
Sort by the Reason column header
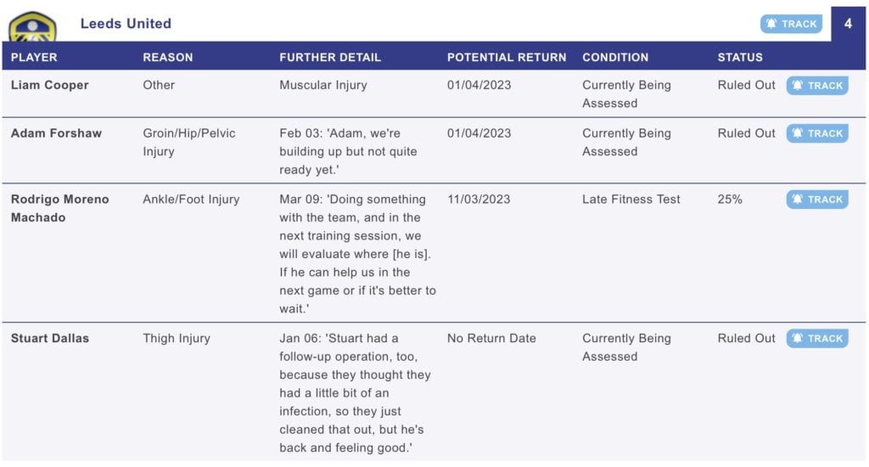tap(168, 57)
